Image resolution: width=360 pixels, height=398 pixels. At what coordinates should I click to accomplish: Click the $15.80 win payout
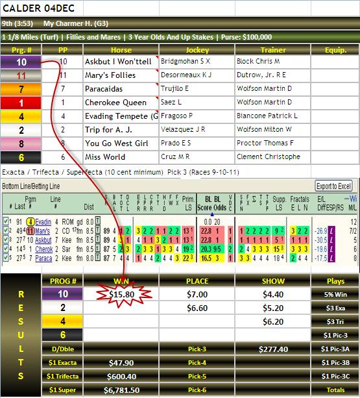coord(121,294)
